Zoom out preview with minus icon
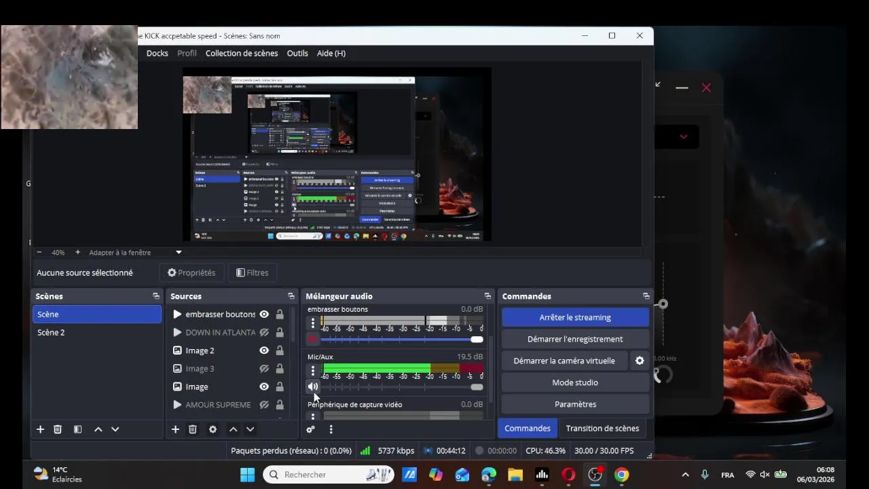 39,252
